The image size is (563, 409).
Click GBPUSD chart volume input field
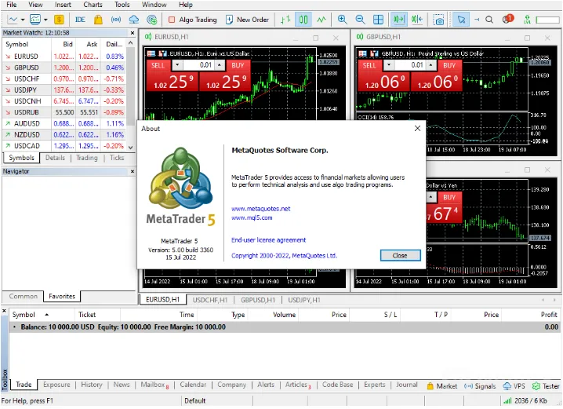(409, 65)
